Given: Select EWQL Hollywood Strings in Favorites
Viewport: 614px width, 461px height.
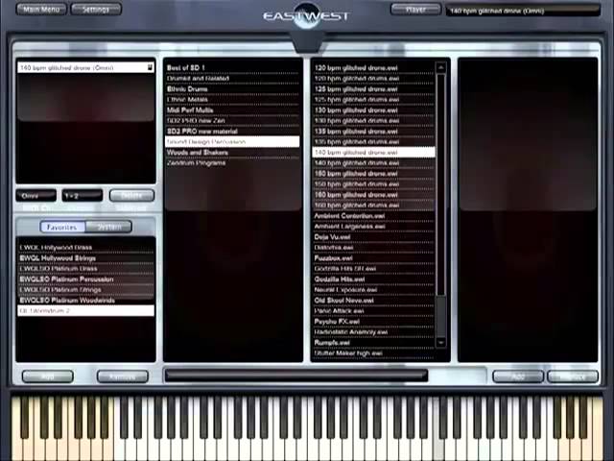Looking at the screenshot, I should (x=85, y=258).
